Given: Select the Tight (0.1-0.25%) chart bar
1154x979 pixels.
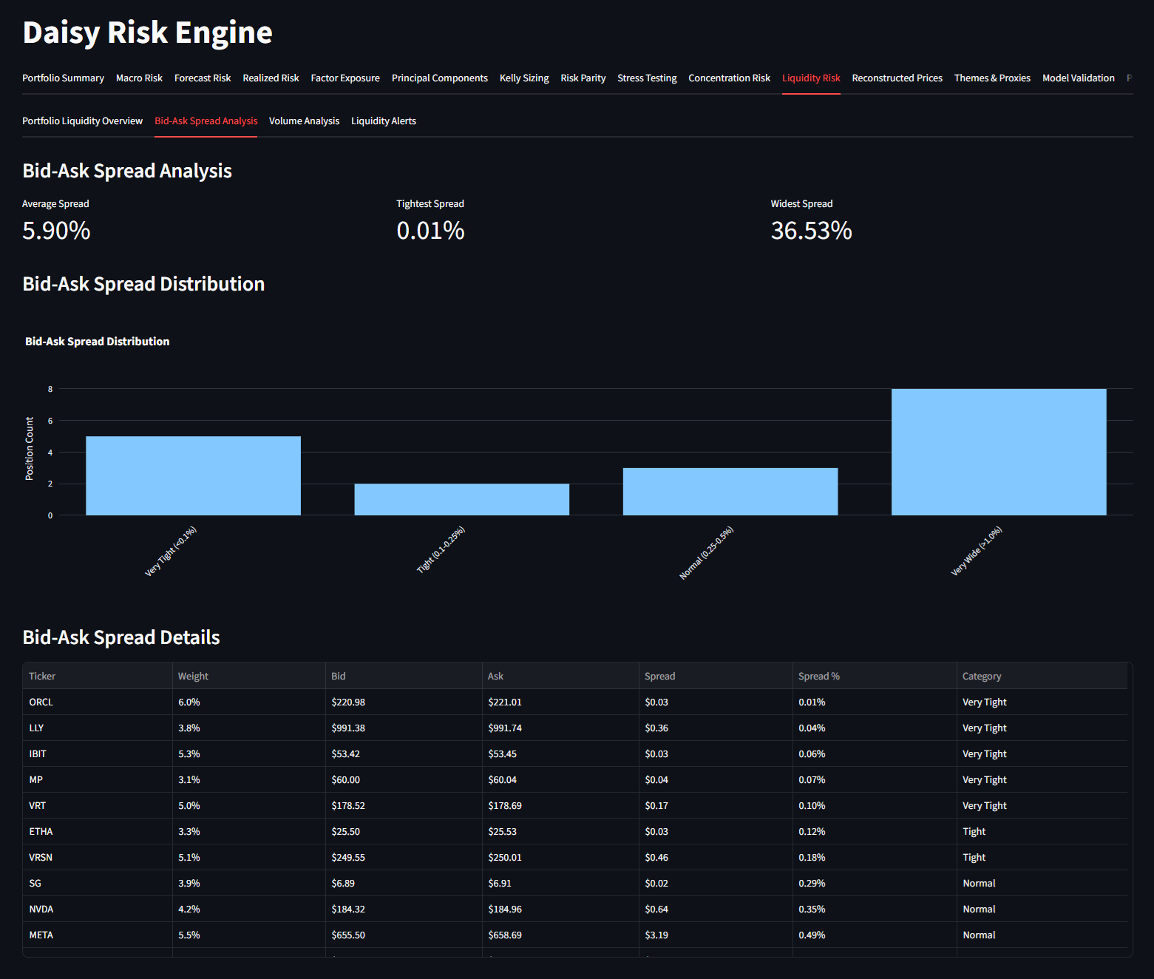Looking at the screenshot, I should 461,499.
